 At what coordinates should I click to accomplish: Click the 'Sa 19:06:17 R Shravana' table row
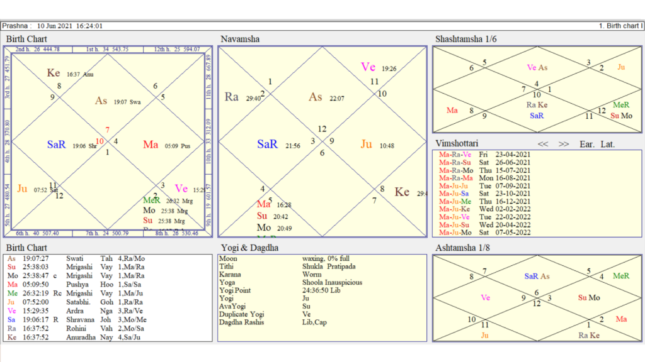(76, 320)
